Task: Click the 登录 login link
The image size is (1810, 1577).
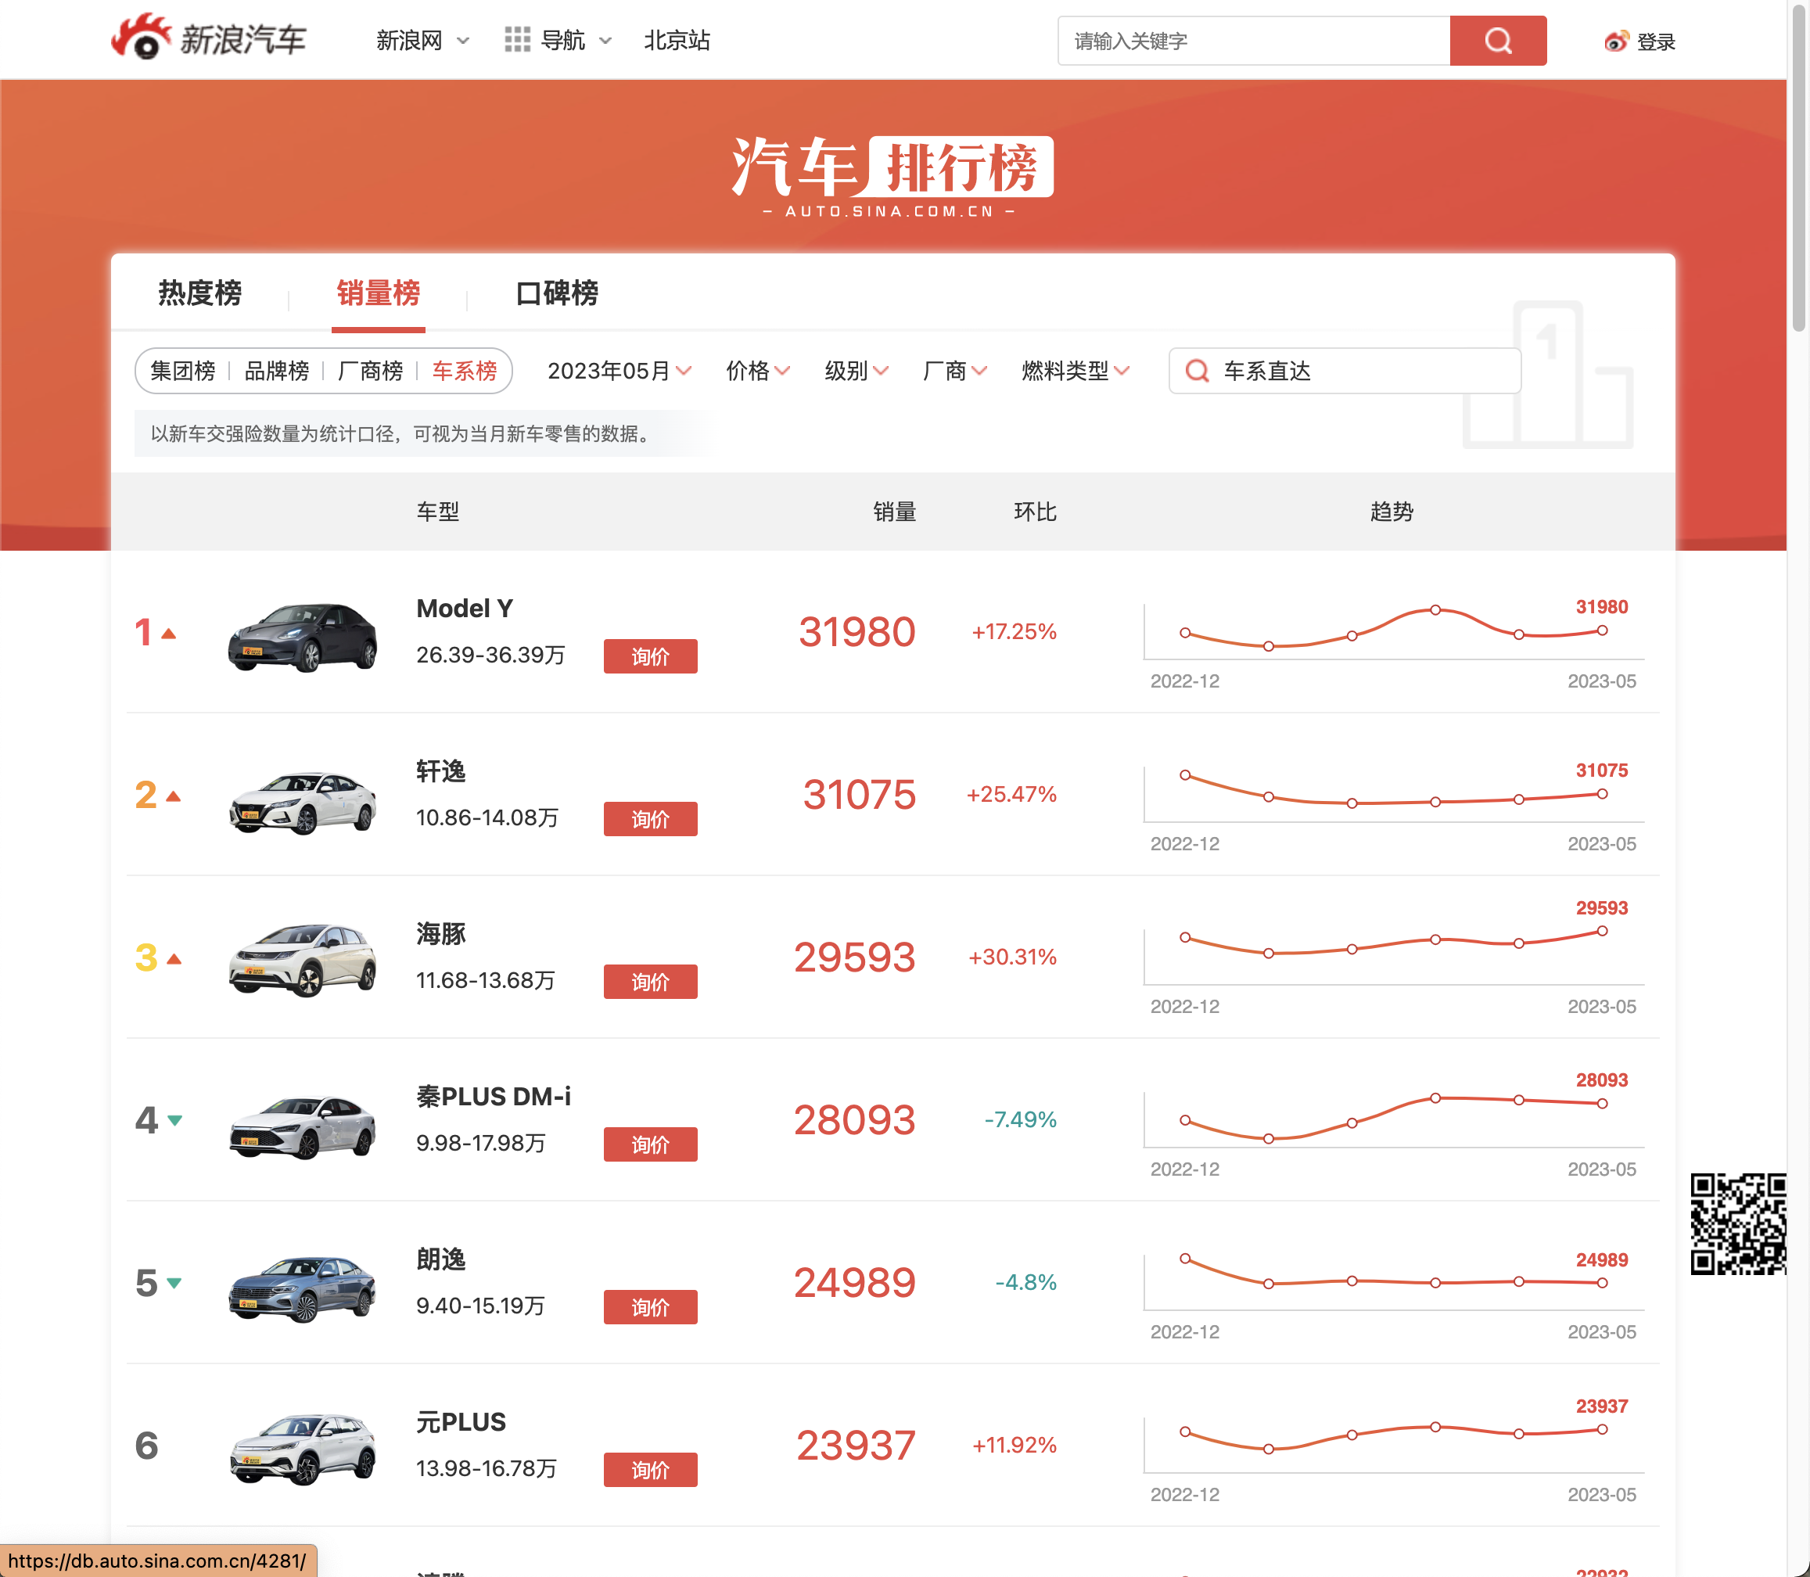Action: click(x=1656, y=41)
